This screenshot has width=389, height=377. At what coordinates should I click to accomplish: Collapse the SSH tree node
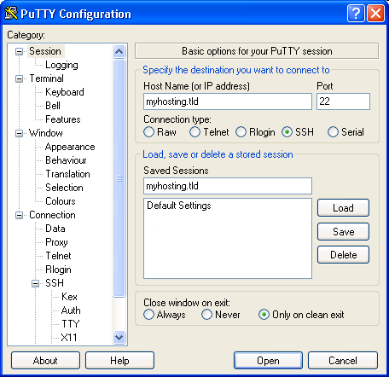tap(35, 283)
